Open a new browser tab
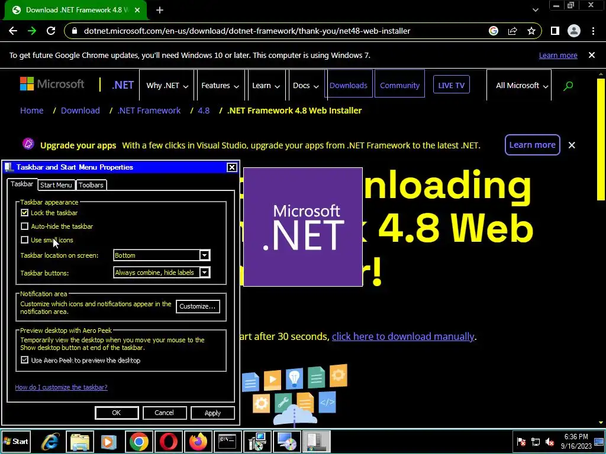The image size is (606, 454). pyautogui.click(x=160, y=10)
